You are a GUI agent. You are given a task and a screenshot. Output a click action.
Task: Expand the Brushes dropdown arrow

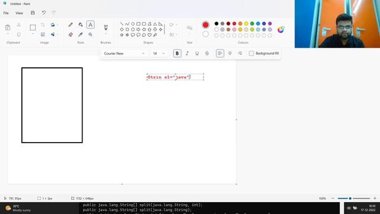[x=106, y=34]
